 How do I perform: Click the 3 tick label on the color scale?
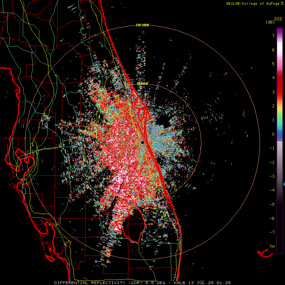coord(273,92)
